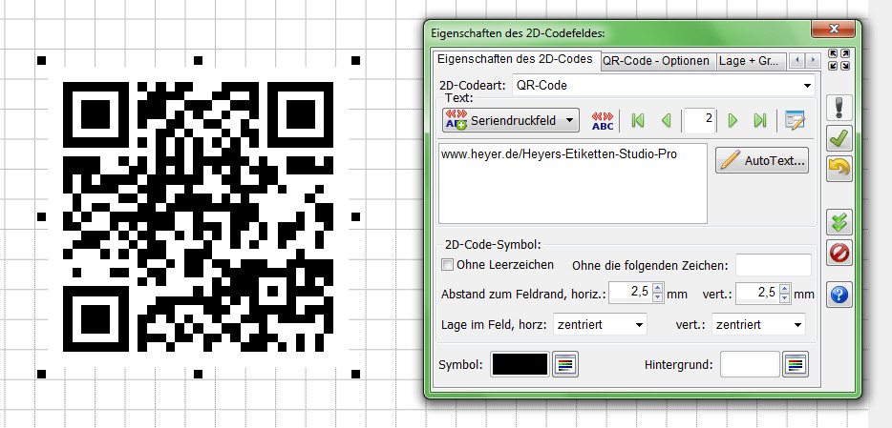Open the 2D-Codeart dropdown

(807, 86)
